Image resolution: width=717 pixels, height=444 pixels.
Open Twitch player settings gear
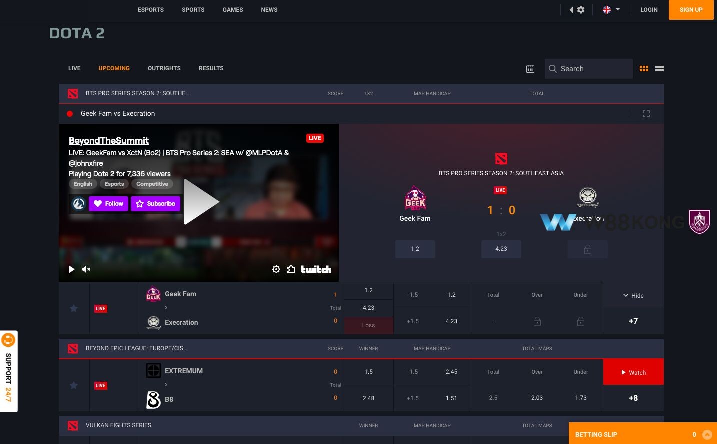click(276, 269)
